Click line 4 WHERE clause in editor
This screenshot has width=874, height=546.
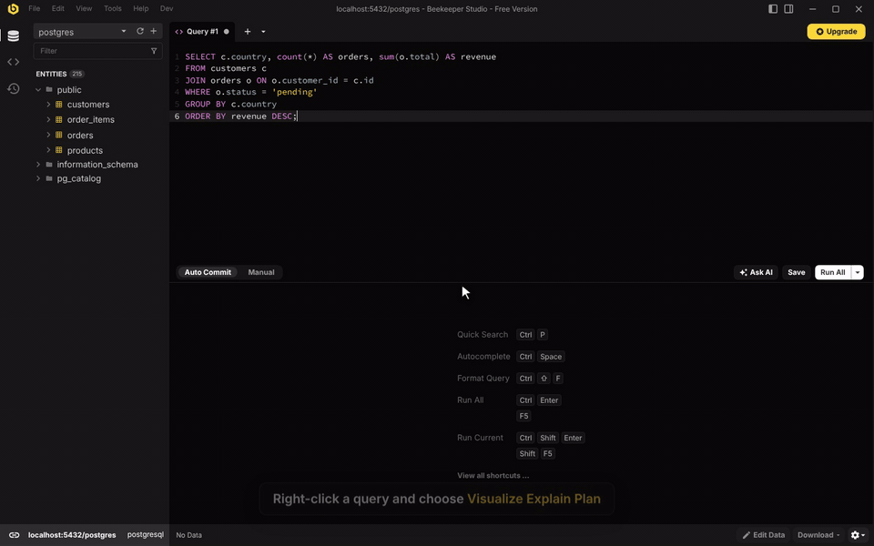251,92
